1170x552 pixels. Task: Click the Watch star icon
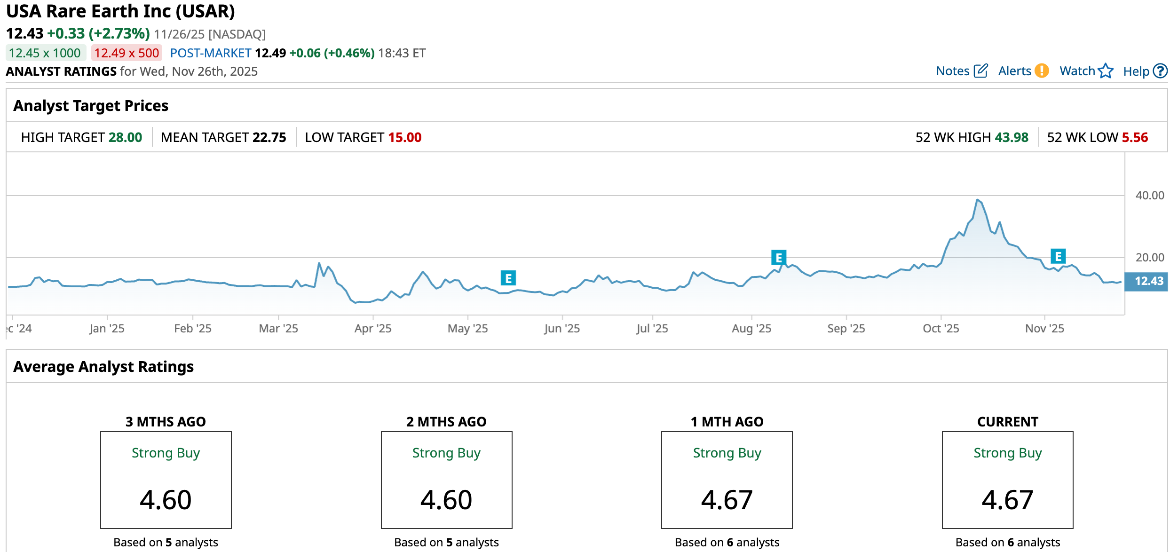tap(1106, 71)
